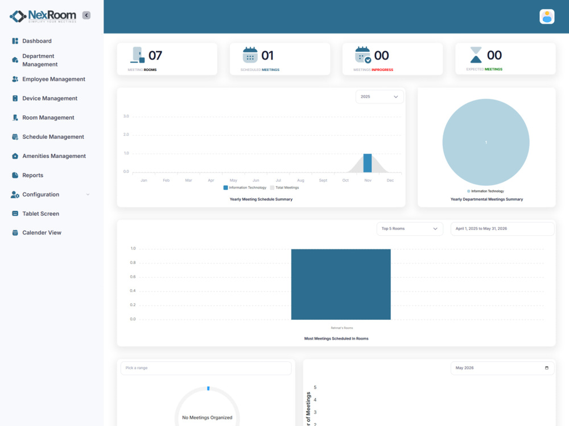This screenshot has height=426, width=569.
Task: Click the Meetings Inprogress calendar-check icon
Action: coord(363,55)
